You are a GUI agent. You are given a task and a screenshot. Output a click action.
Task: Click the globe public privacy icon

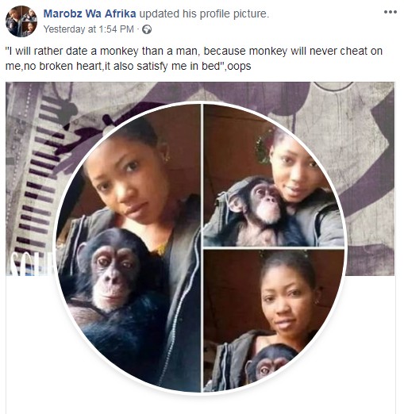[147, 29]
